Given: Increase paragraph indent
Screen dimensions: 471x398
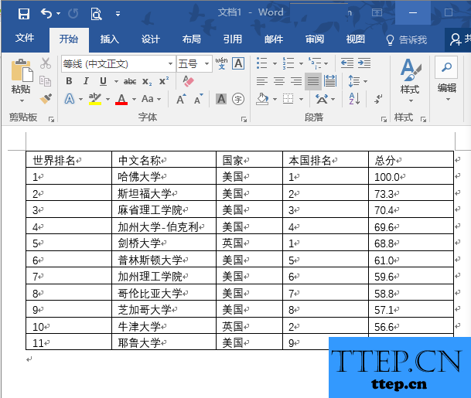Looking at the screenshot, I should [x=364, y=63].
